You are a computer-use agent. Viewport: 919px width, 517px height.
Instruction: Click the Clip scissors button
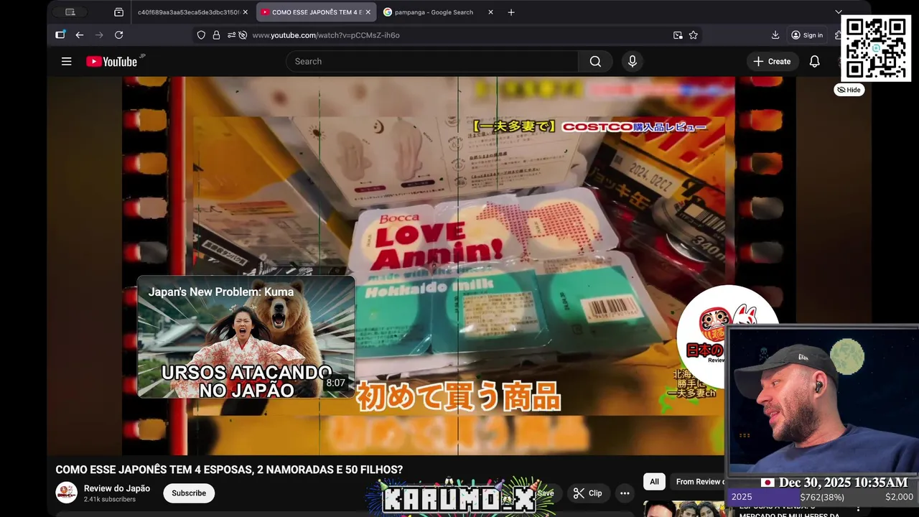pos(587,493)
